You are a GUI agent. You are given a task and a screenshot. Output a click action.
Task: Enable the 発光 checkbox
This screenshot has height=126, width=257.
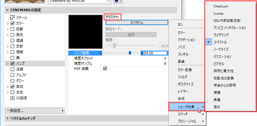12,35
